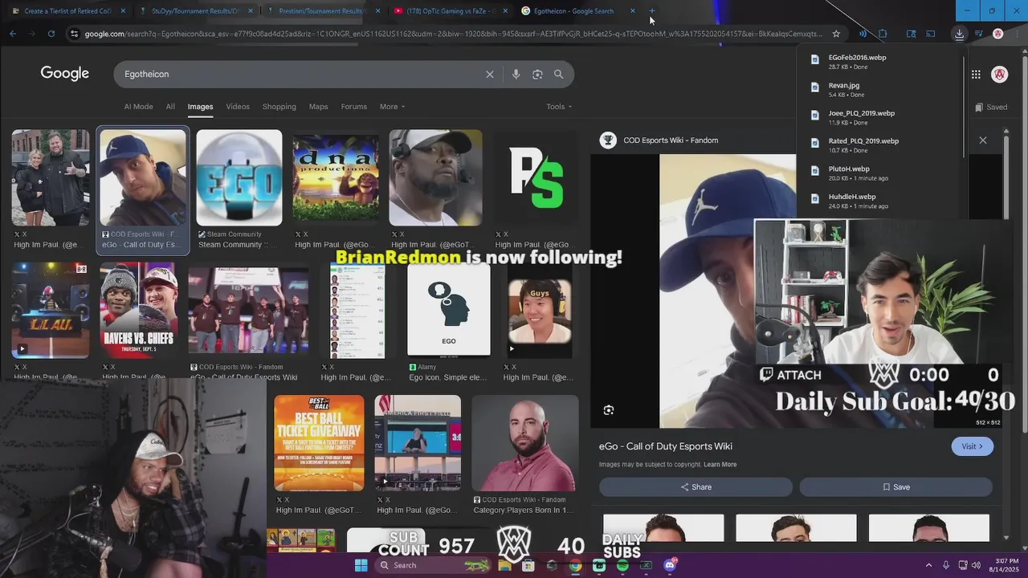Screen dimensions: 1028x578
Task: Open Microsoft Store from taskbar
Action: click(x=528, y=565)
